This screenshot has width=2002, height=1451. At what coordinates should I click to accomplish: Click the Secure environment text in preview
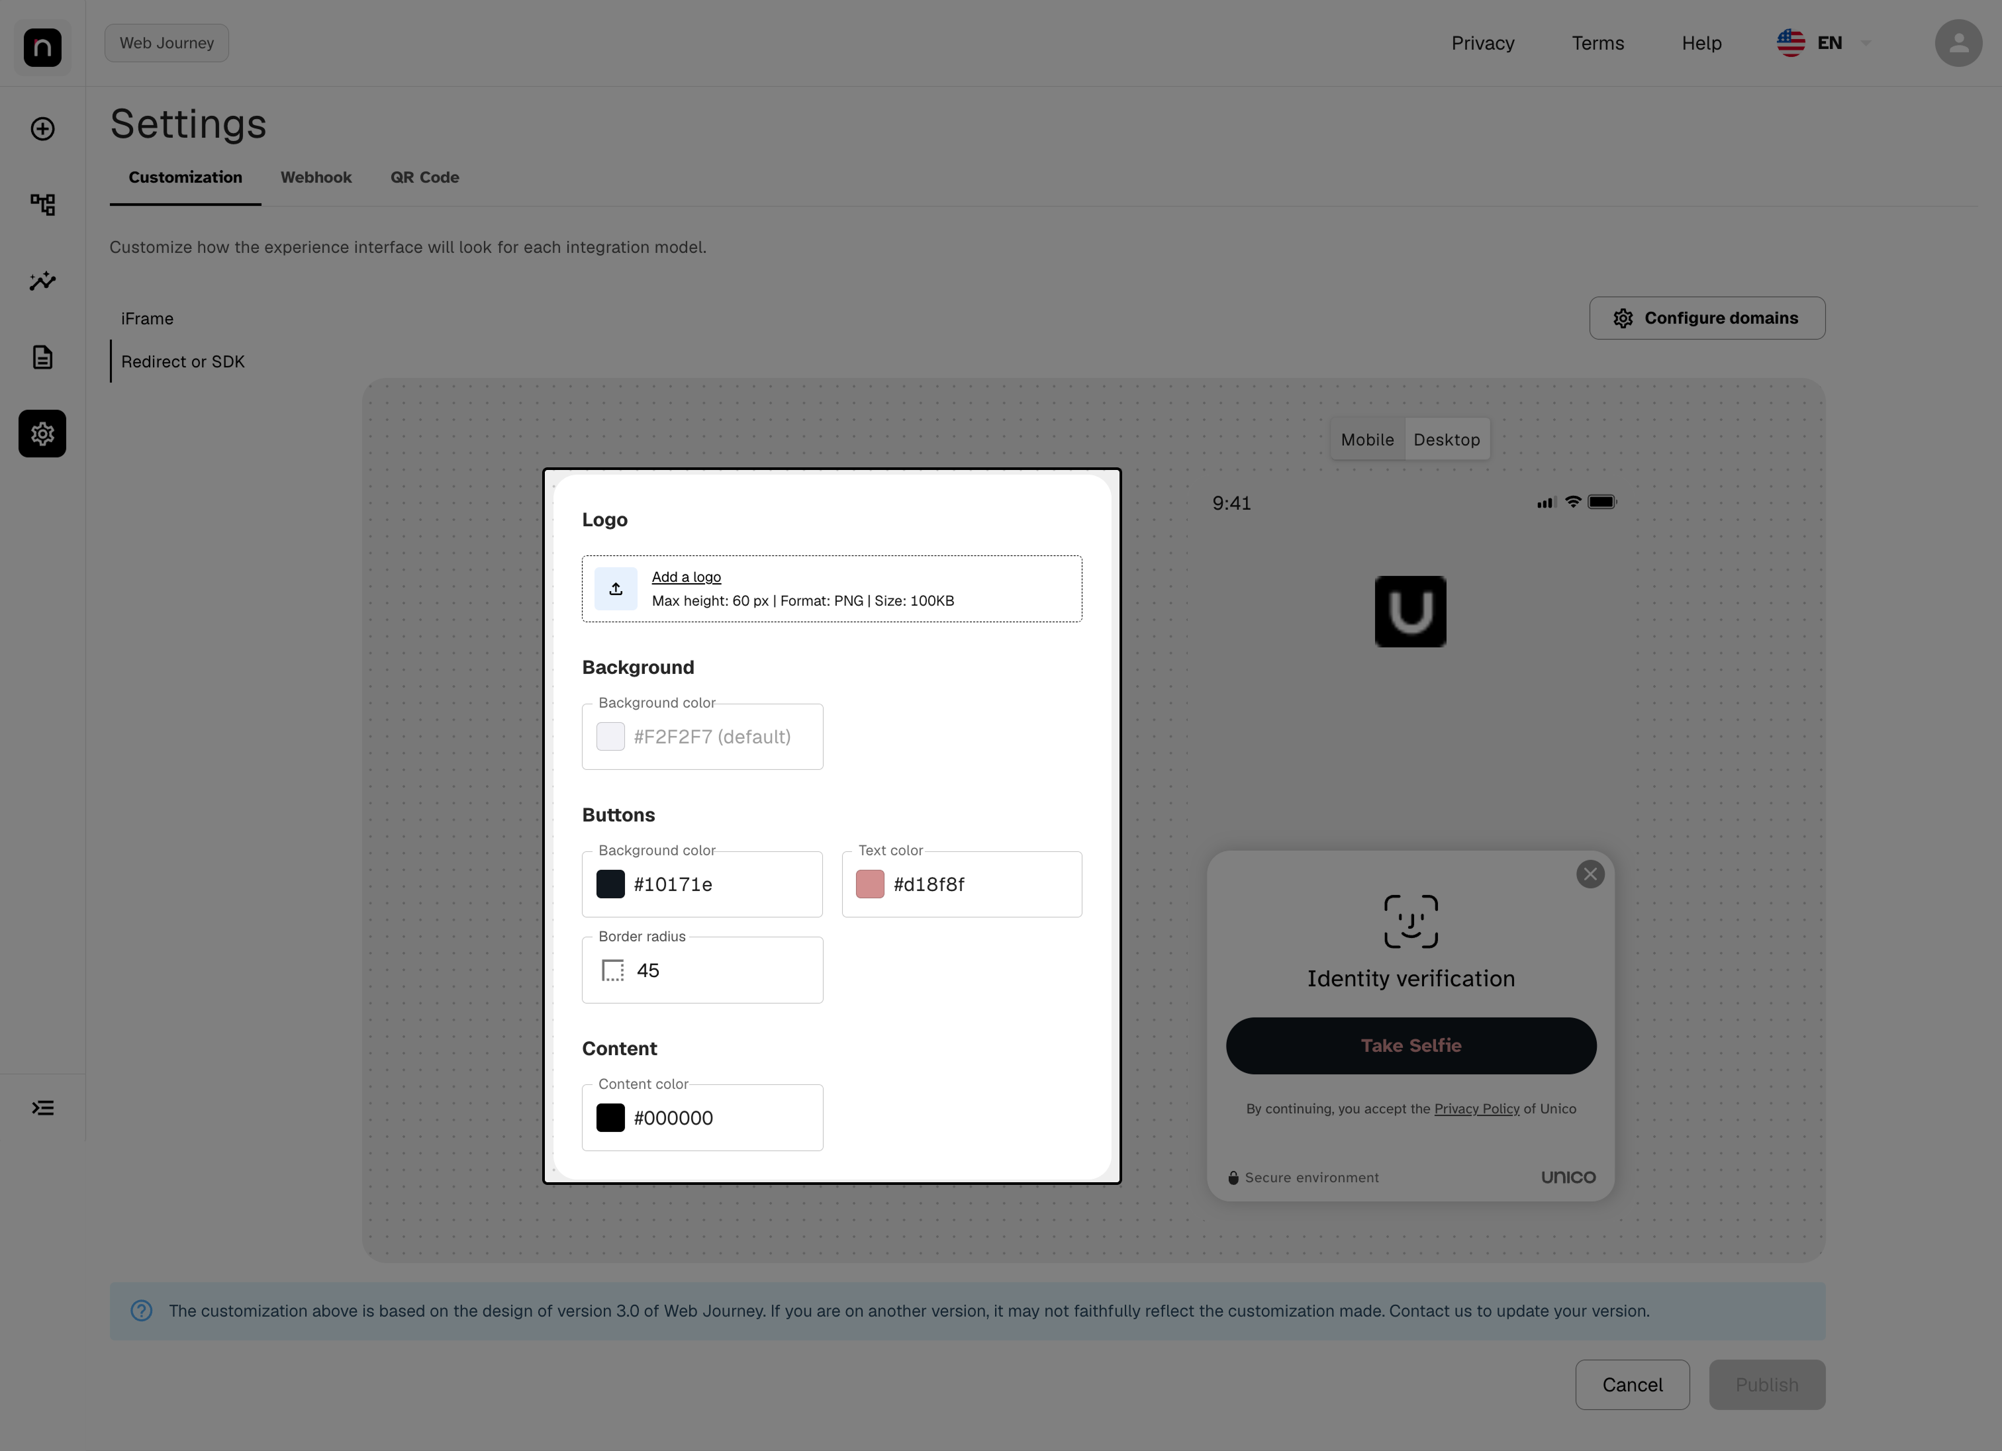pos(1311,1178)
